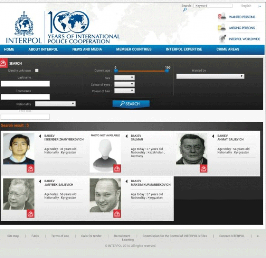The width and height of the screenshot is (266, 258).
Task: Open Maksim Kurmanbekovich photo thumbnail
Action: point(105,195)
